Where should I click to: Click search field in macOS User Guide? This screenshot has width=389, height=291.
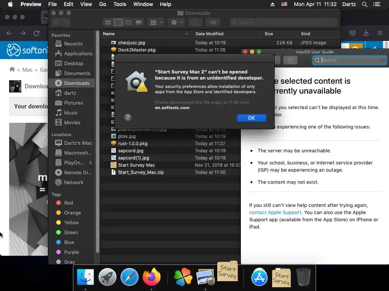tap(349, 60)
